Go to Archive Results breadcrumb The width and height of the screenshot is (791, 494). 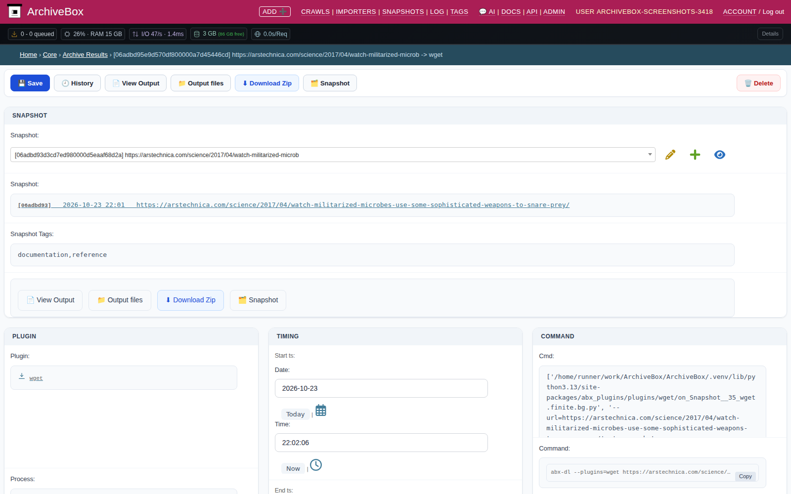coord(85,55)
